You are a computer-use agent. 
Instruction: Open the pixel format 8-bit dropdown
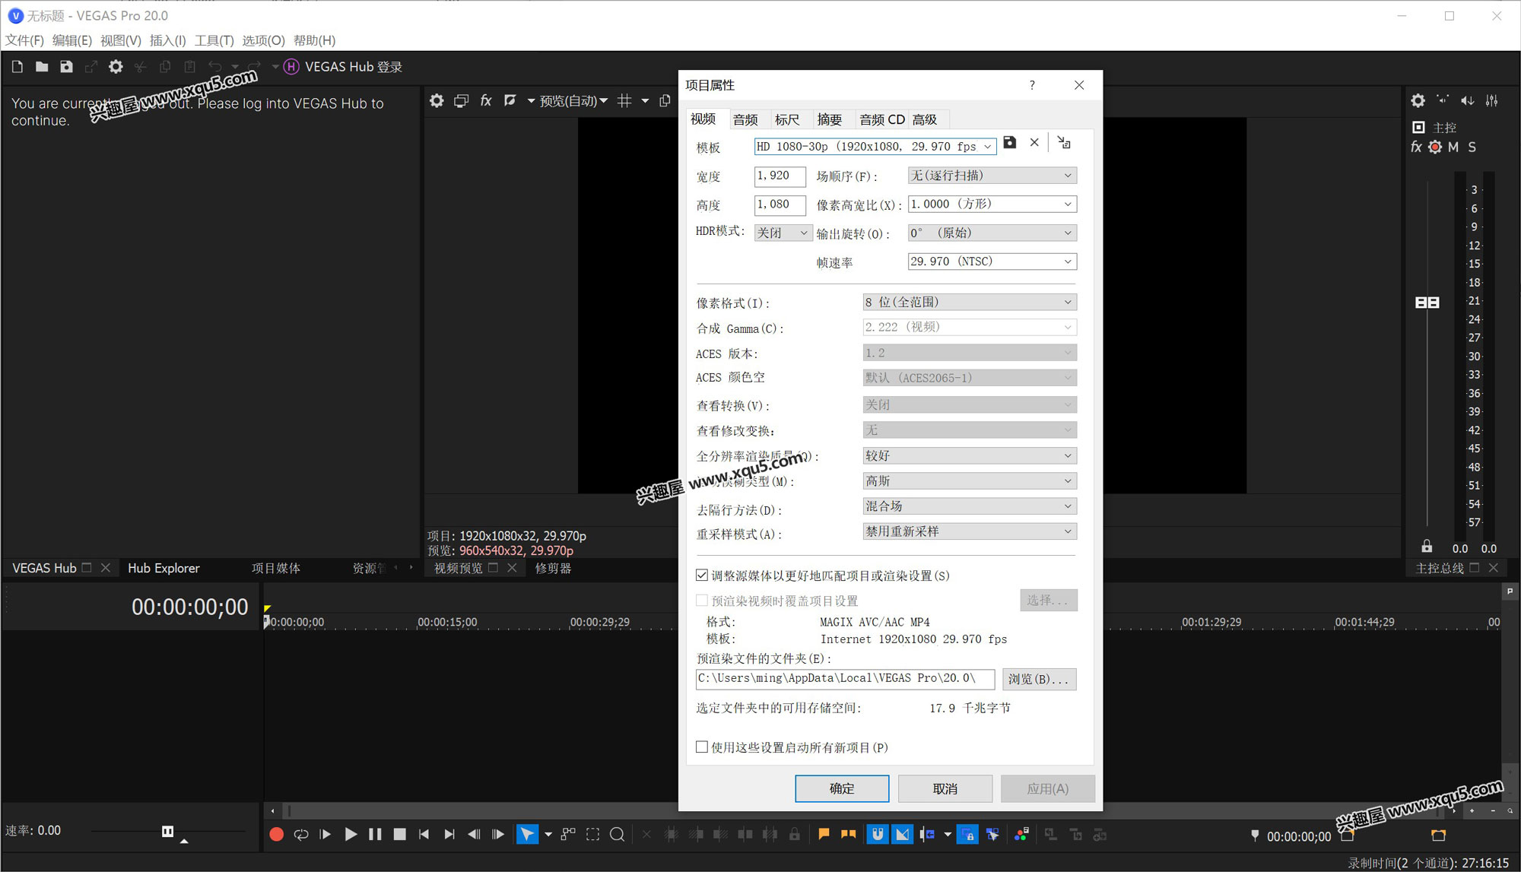click(970, 303)
